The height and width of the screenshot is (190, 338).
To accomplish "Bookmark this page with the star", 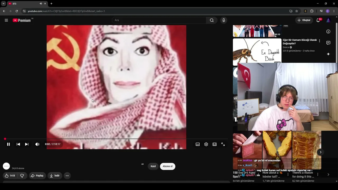I will 297,11.
